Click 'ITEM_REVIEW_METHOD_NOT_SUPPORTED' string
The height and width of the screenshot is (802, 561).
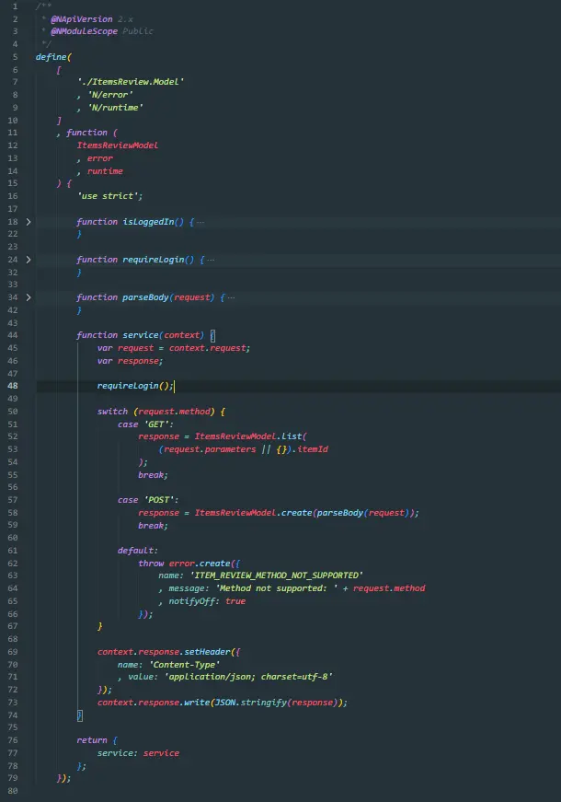pyautogui.click(x=277, y=575)
